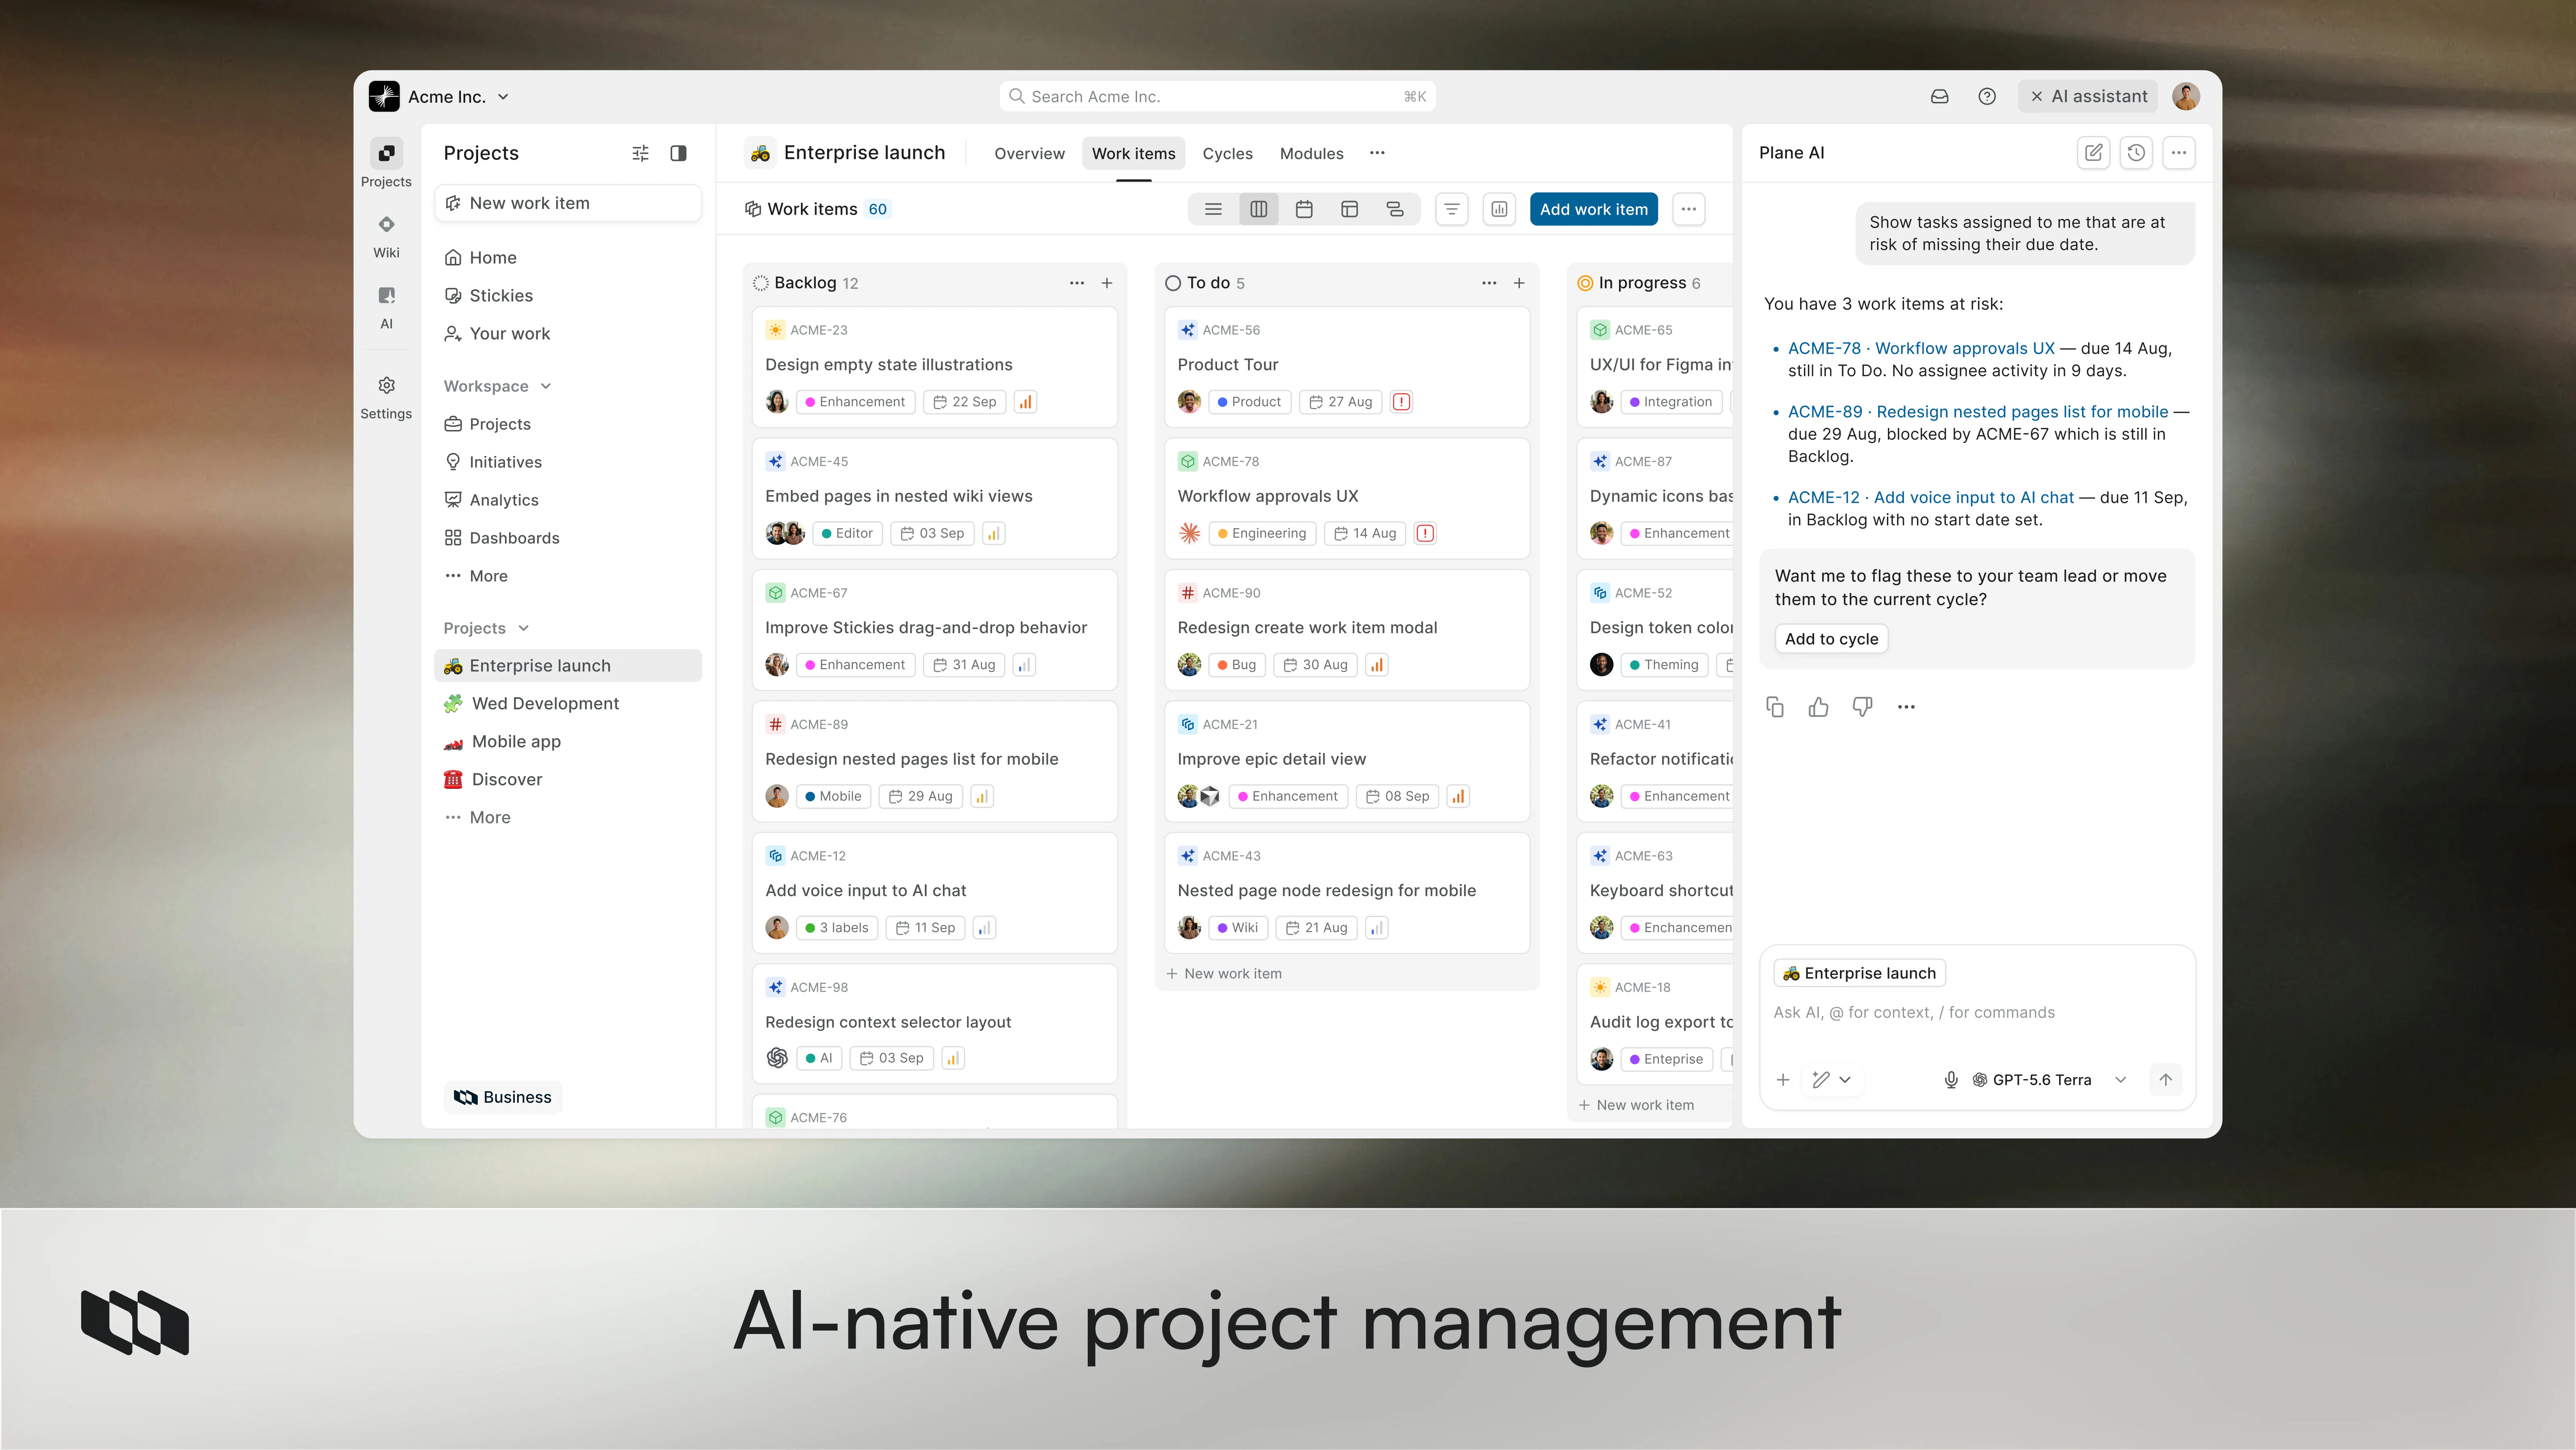Open Backlog column options menu
Image resolution: width=2576 pixels, height=1450 pixels.
[x=1077, y=283]
